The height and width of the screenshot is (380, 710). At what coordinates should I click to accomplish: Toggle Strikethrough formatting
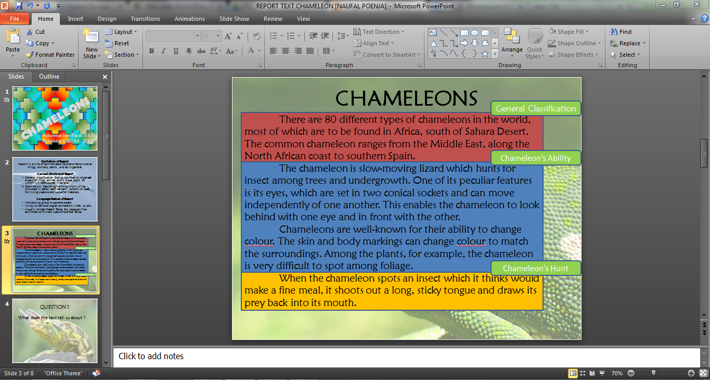[201, 50]
